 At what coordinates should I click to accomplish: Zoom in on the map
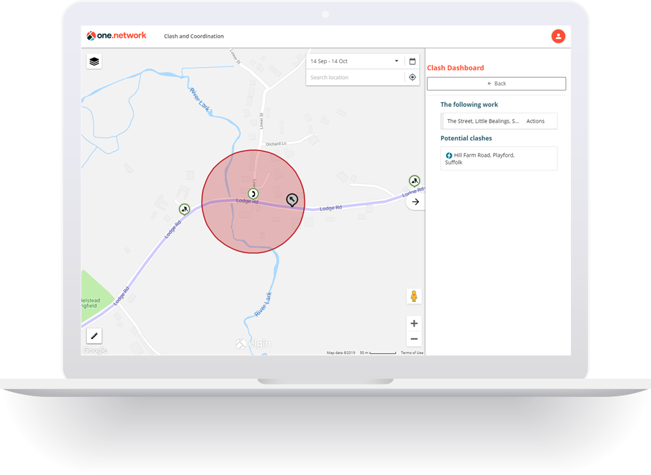tap(413, 323)
